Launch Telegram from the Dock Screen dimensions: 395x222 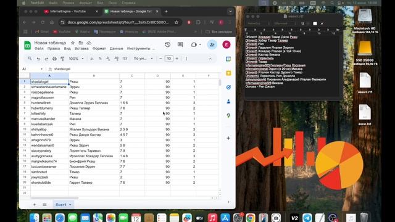[x=307, y=218]
